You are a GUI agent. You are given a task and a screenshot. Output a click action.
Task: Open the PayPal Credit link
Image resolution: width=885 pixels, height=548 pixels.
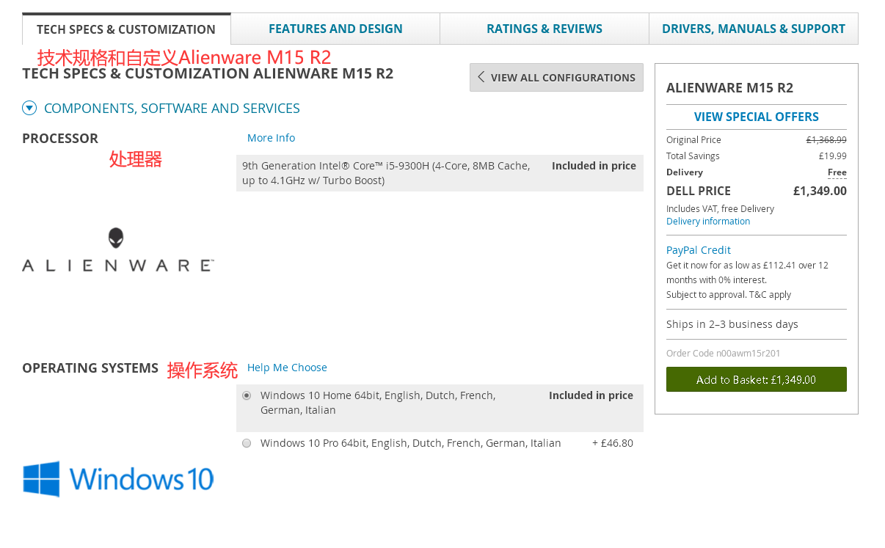[699, 250]
